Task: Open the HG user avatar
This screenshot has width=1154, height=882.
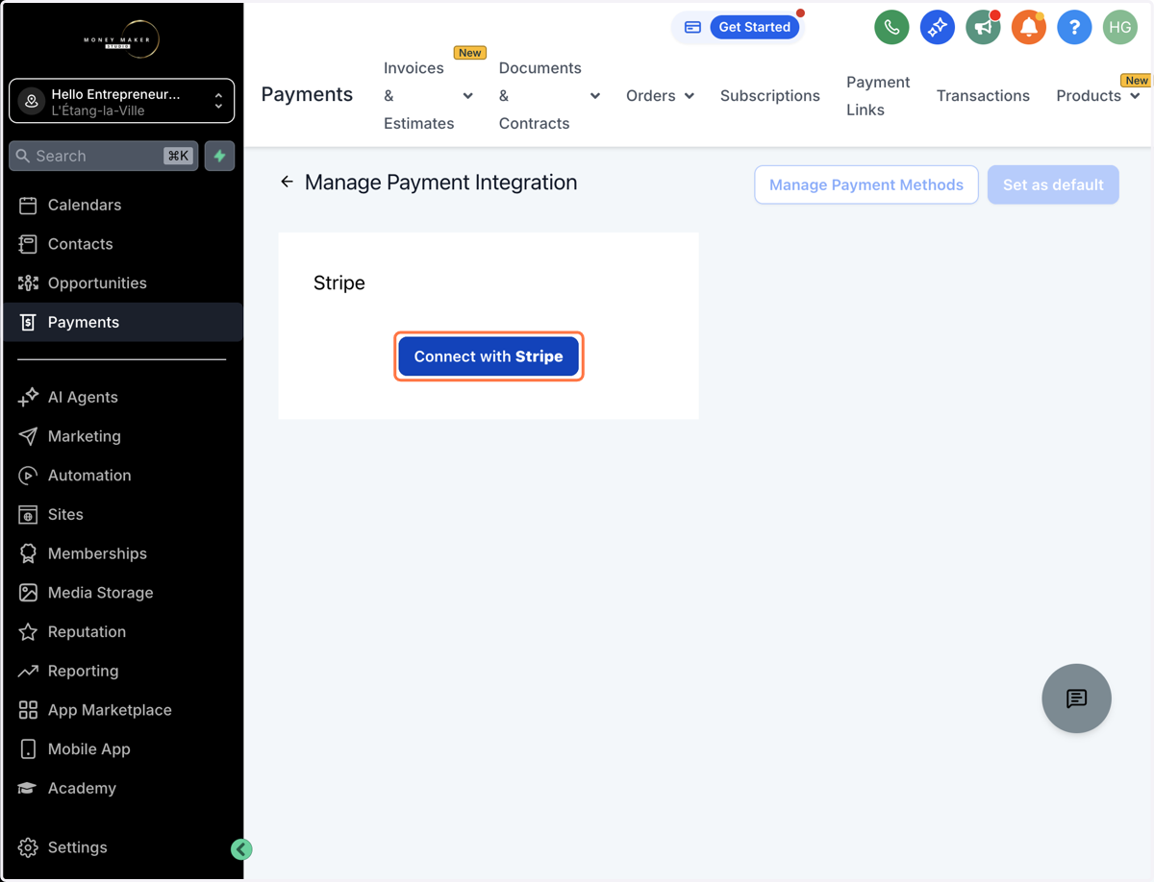Action: [1120, 27]
